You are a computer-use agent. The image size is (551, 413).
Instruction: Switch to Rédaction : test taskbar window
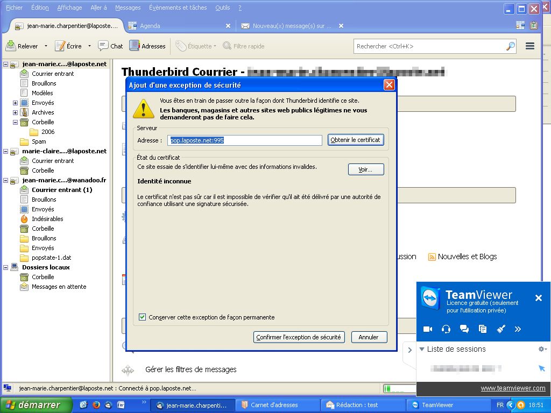click(363, 405)
